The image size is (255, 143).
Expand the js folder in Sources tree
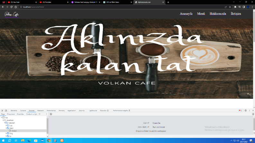tap(6, 136)
